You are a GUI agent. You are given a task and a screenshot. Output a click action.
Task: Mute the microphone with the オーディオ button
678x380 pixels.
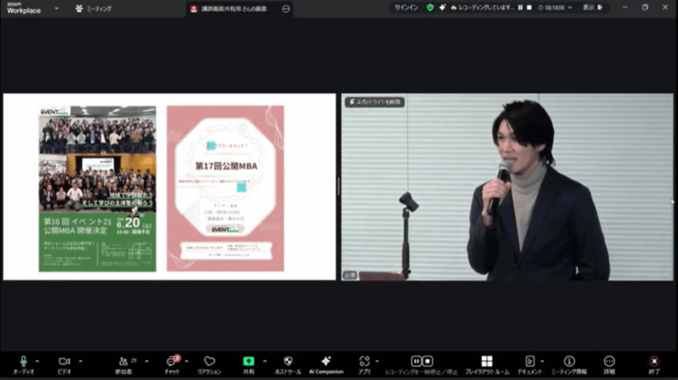(x=23, y=361)
